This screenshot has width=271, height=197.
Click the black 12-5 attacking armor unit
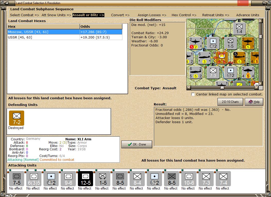click(85, 179)
